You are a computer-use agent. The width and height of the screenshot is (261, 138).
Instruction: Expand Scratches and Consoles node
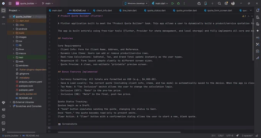(x=10, y=106)
